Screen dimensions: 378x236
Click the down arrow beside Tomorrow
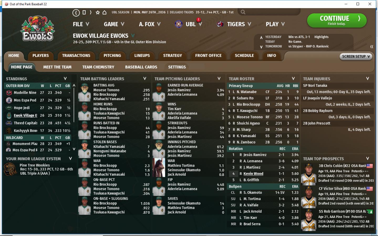[x=261, y=47]
